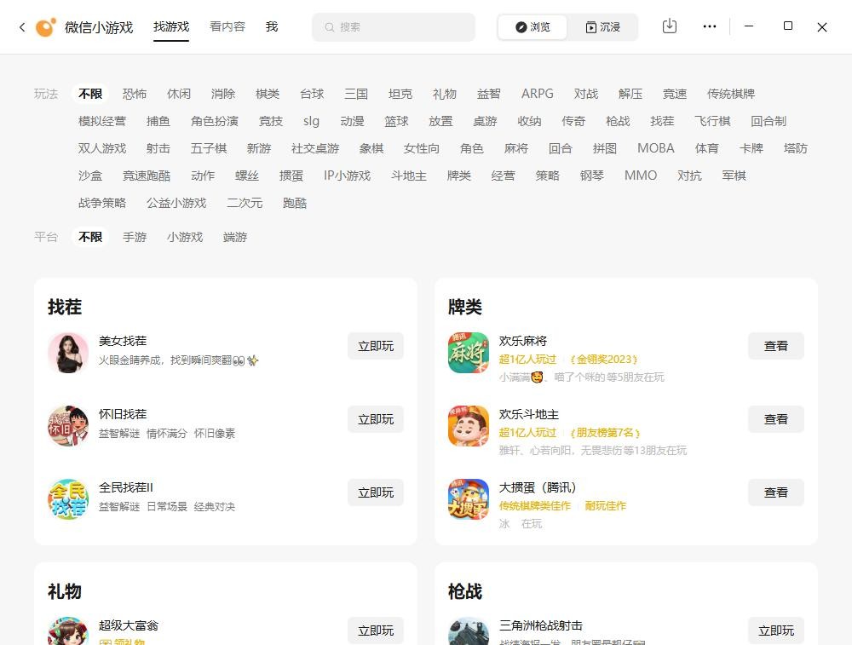The height and width of the screenshot is (645, 852).
Task: Open the 找游戏 tab
Action: point(171,26)
